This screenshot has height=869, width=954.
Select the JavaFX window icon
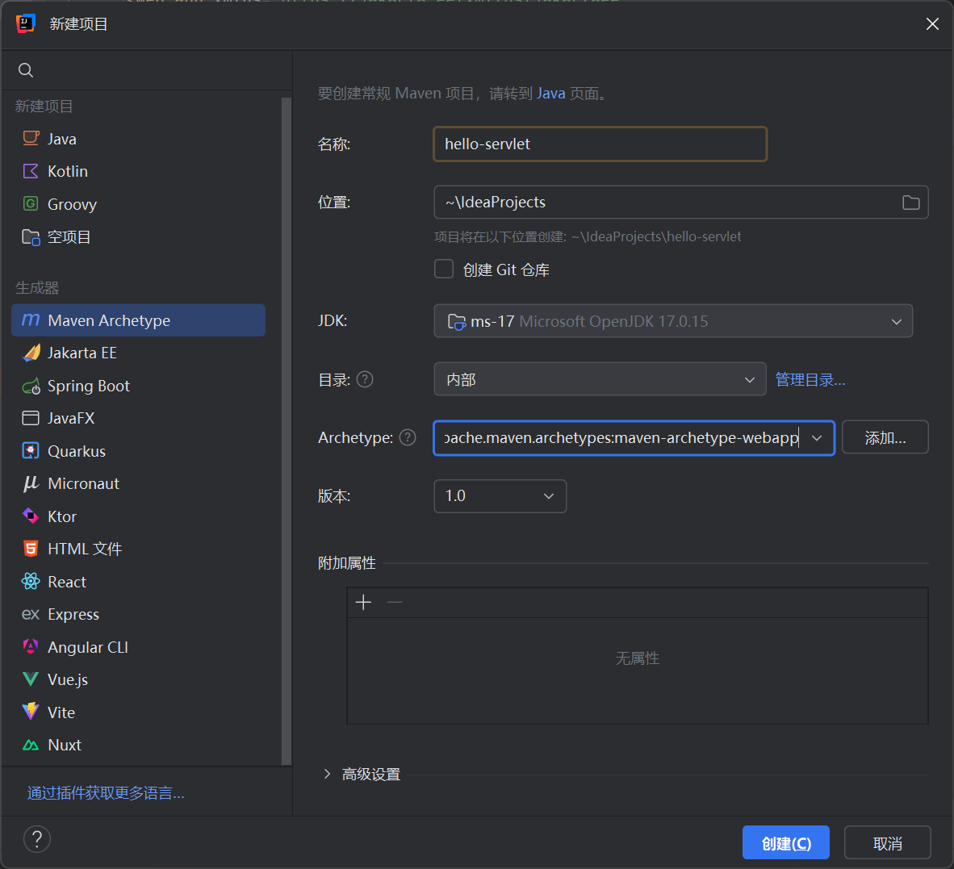[31, 419]
